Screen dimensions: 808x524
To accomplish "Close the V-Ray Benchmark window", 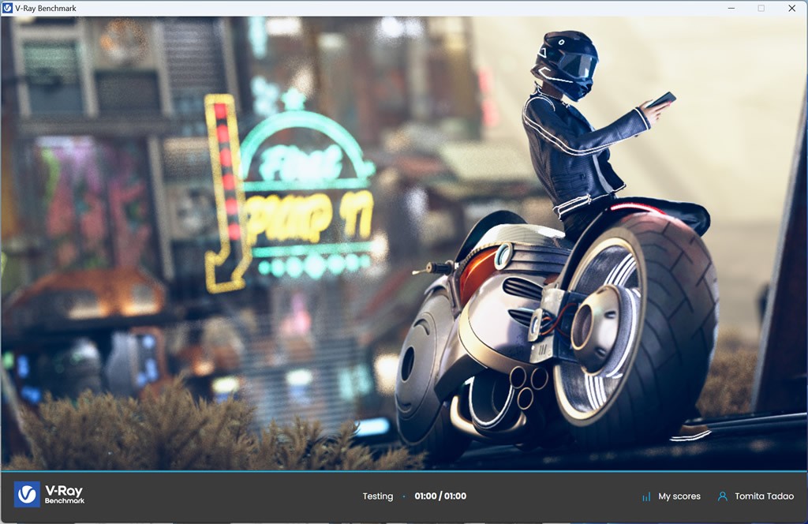I will (x=792, y=8).
